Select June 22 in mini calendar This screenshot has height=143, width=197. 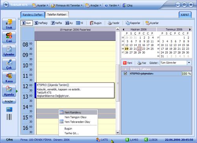tap(139, 49)
